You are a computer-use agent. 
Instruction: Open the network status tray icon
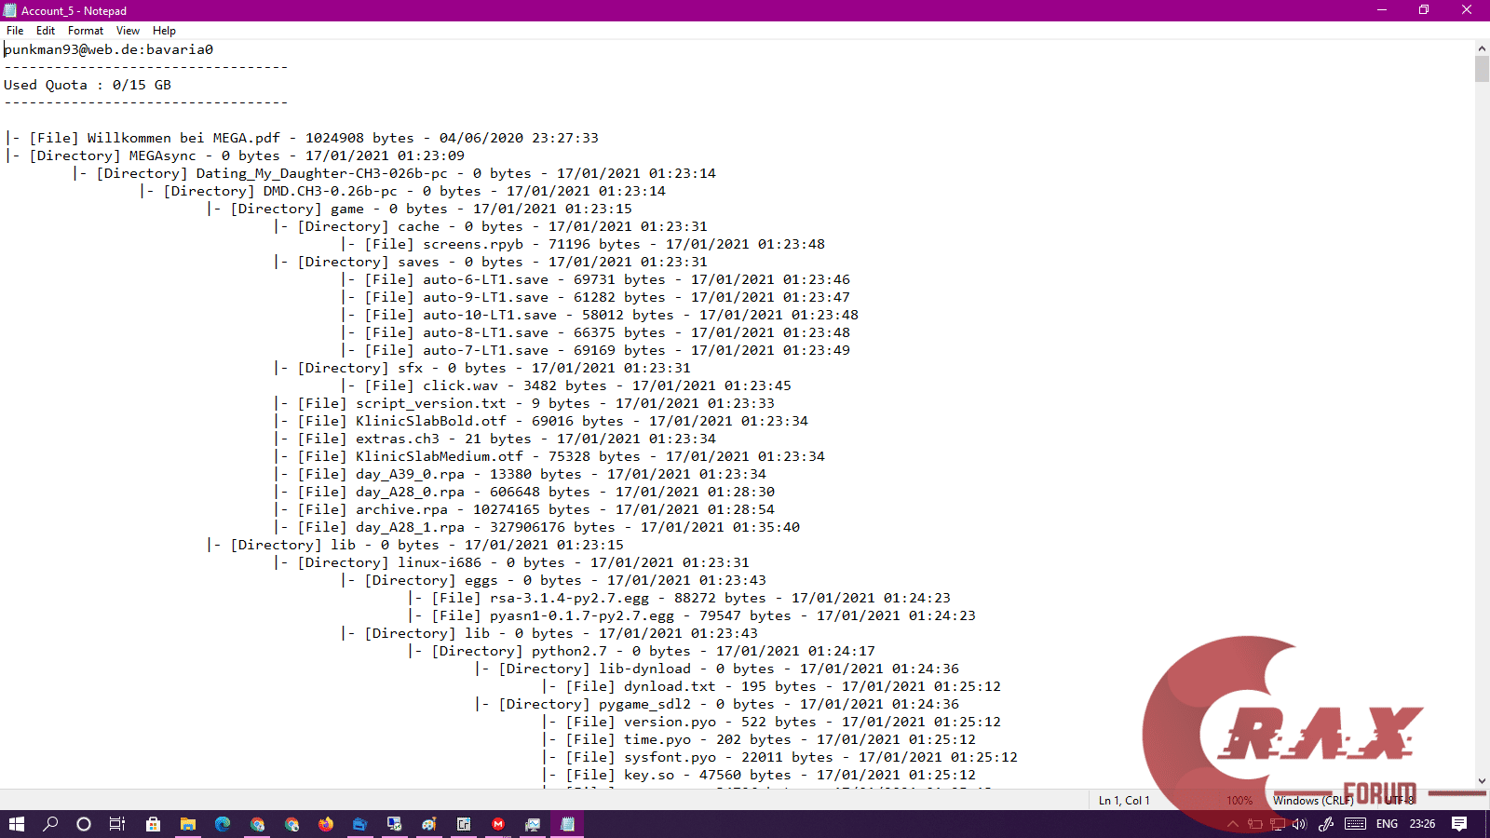[1278, 824]
